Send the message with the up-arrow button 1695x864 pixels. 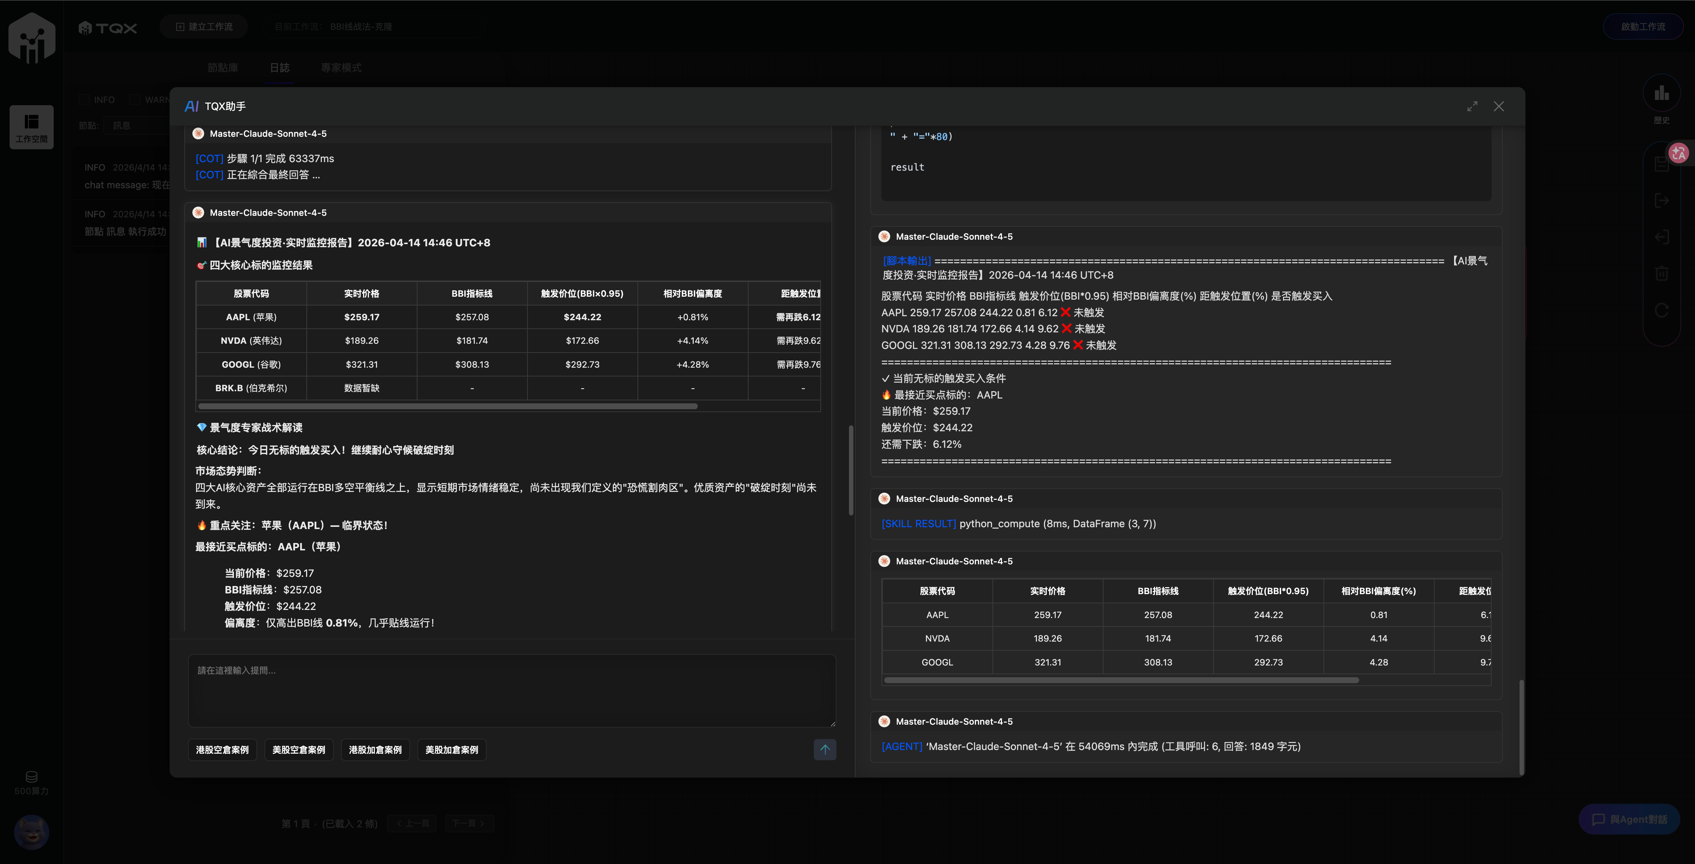tap(824, 750)
